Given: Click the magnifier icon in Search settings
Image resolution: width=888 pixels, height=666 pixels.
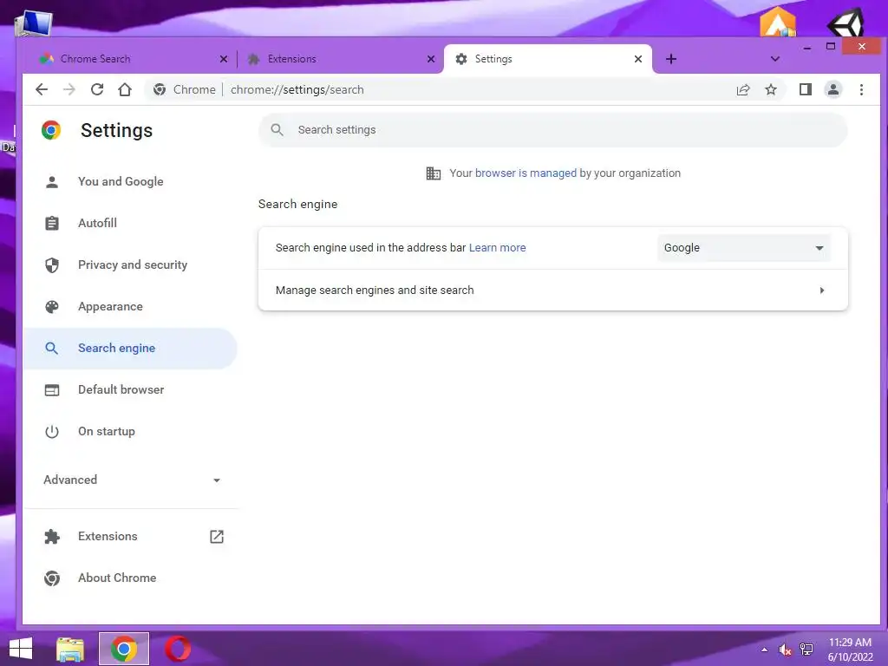Looking at the screenshot, I should pyautogui.click(x=277, y=130).
